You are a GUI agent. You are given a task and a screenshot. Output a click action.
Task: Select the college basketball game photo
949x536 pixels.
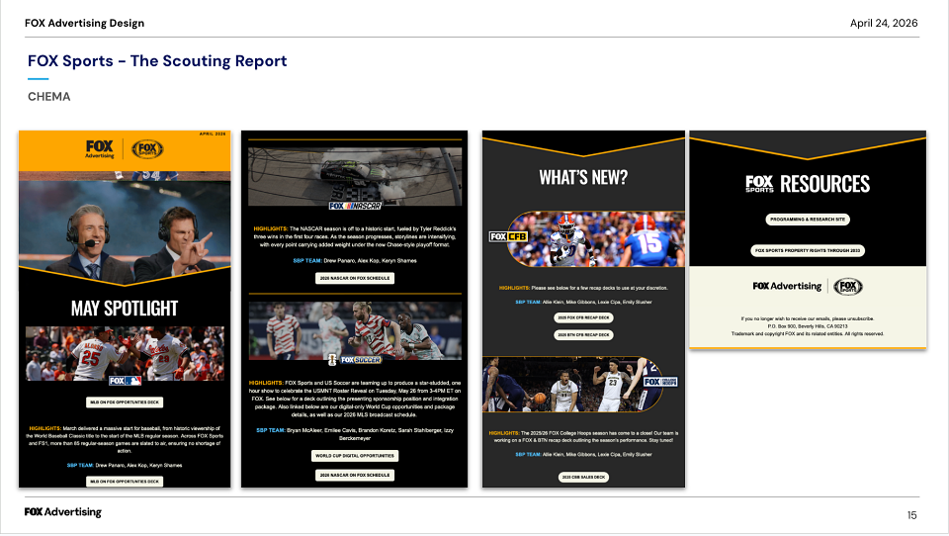click(x=572, y=385)
